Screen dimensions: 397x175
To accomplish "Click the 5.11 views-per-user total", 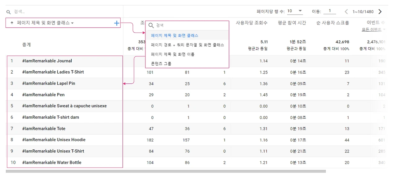I will point(264,42).
